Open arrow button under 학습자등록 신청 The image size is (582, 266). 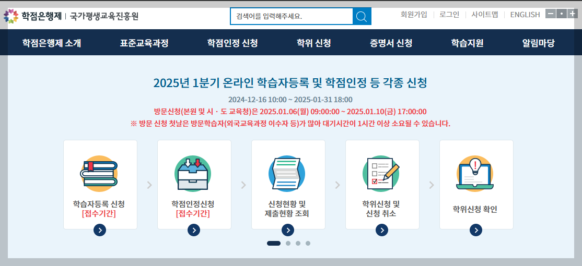click(x=100, y=230)
